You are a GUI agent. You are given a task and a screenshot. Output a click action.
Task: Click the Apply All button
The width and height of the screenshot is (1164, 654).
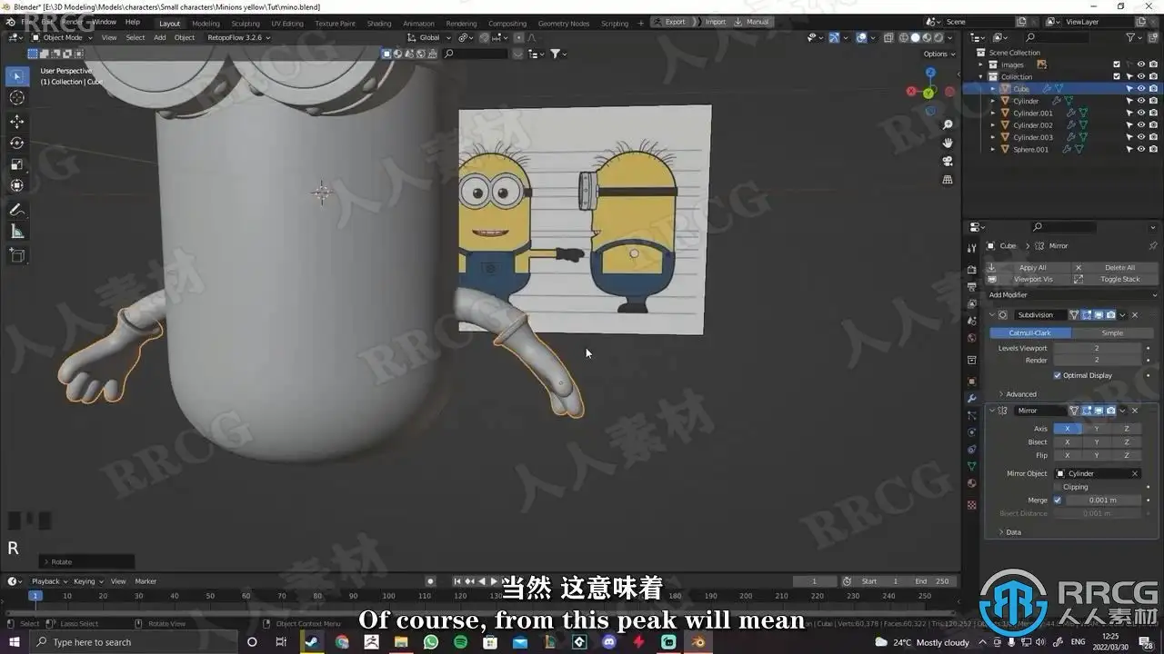1029,268
